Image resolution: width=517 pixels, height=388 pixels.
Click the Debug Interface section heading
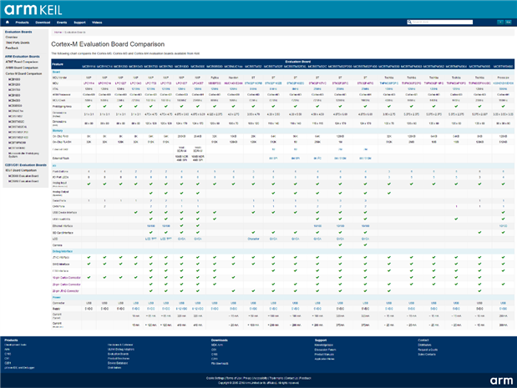click(x=63, y=251)
